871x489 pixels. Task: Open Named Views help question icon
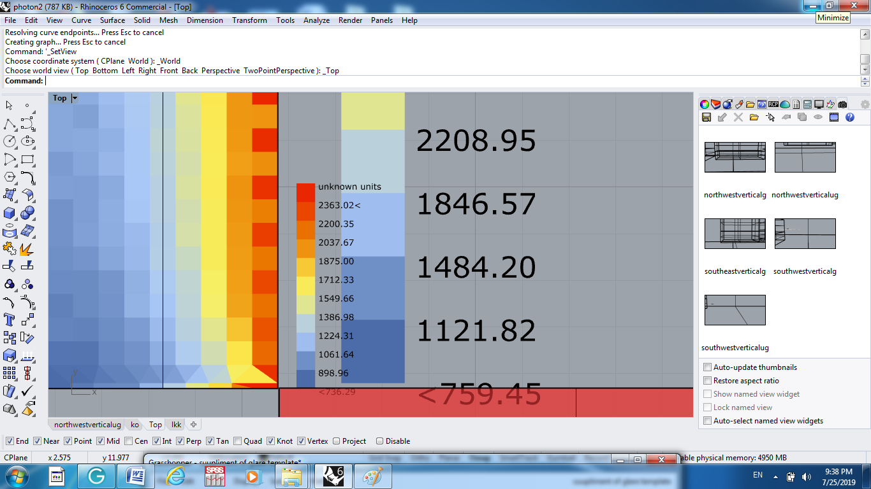pos(849,117)
